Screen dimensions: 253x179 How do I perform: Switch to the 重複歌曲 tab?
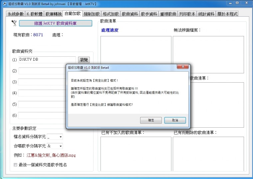tap(168, 14)
